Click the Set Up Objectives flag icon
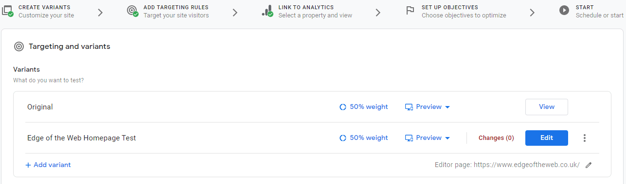The width and height of the screenshot is (626, 184). coord(410,11)
